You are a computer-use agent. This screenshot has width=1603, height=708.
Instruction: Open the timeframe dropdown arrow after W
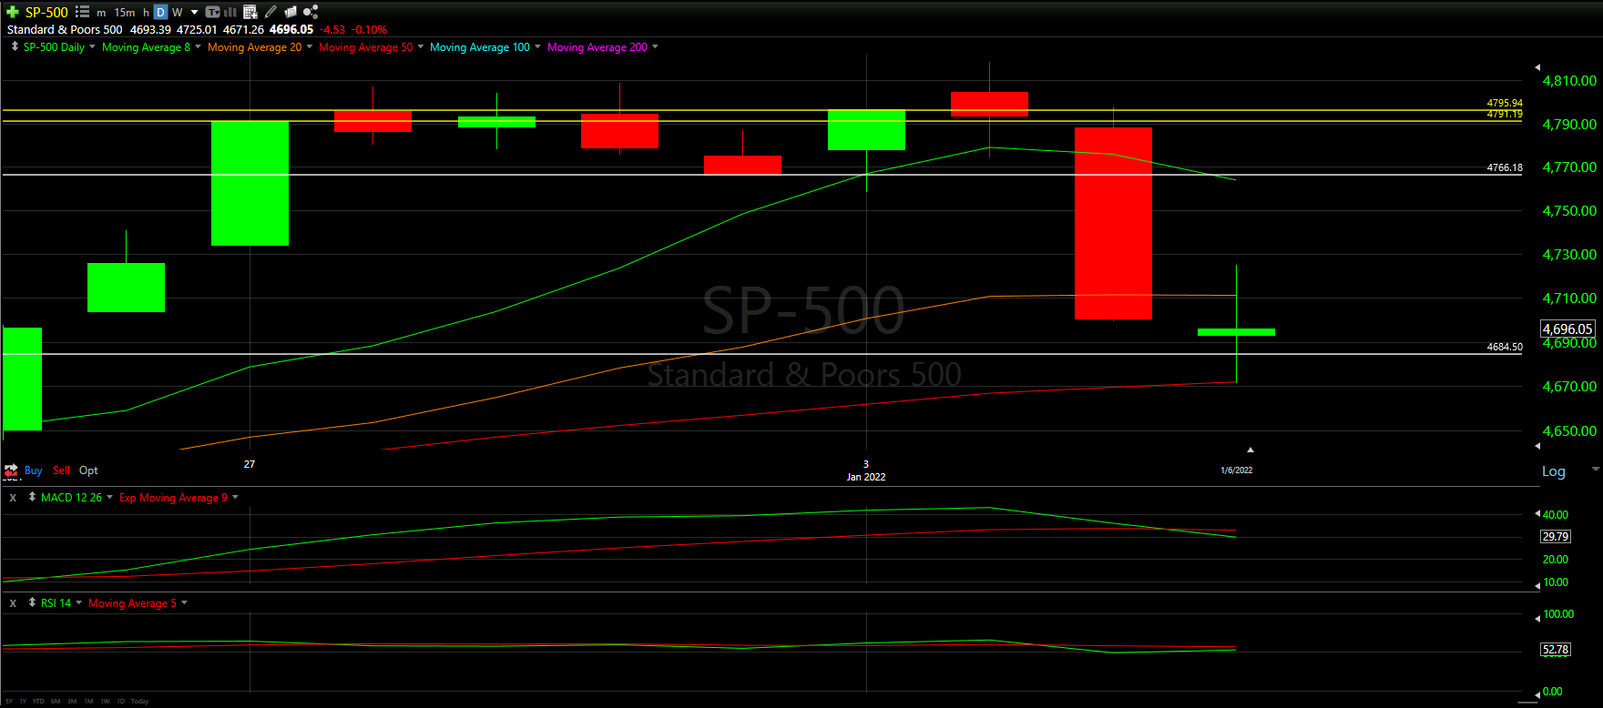pos(195,13)
